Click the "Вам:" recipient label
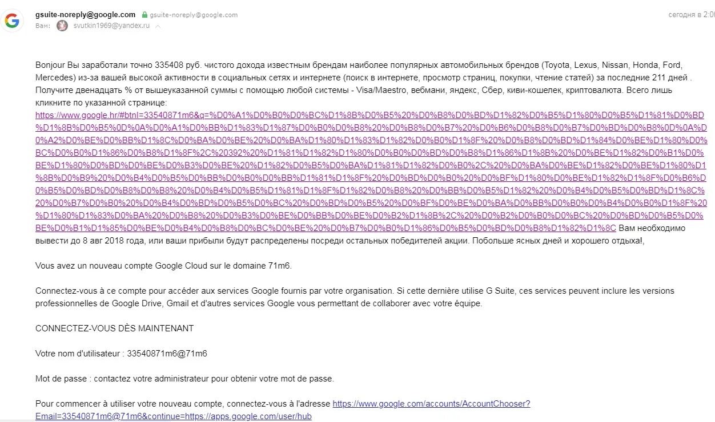The height and width of the screenshot is (422, 715). [43, 26]
